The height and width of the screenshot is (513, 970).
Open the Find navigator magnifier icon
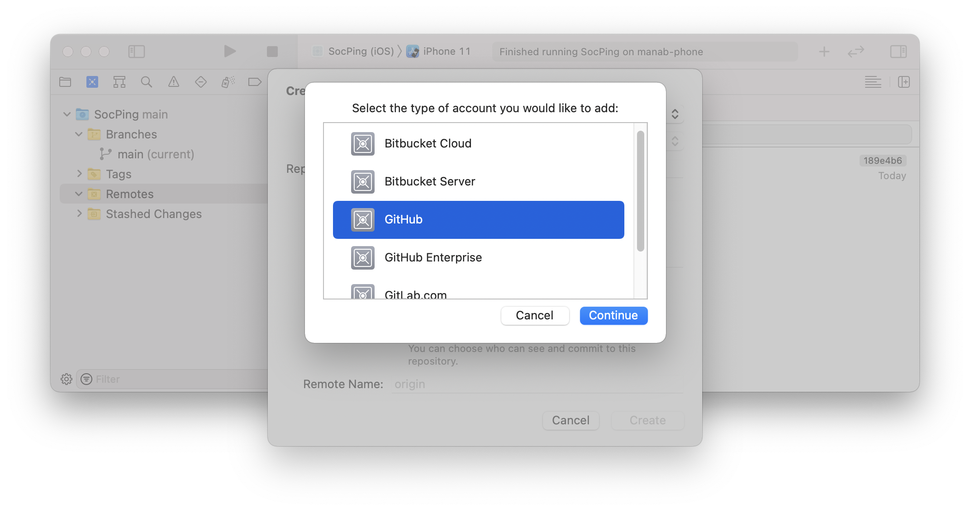pos(147,82)
